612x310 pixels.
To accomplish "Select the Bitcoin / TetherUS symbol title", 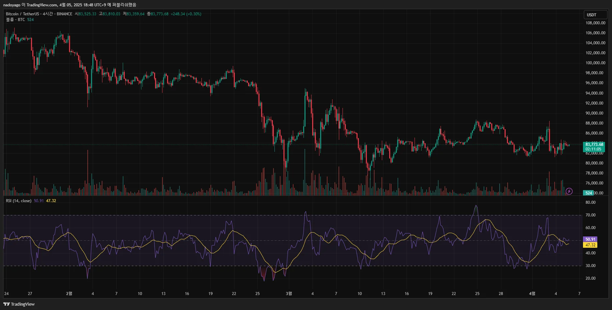I will pyautogui.click(x=22, y=14).
